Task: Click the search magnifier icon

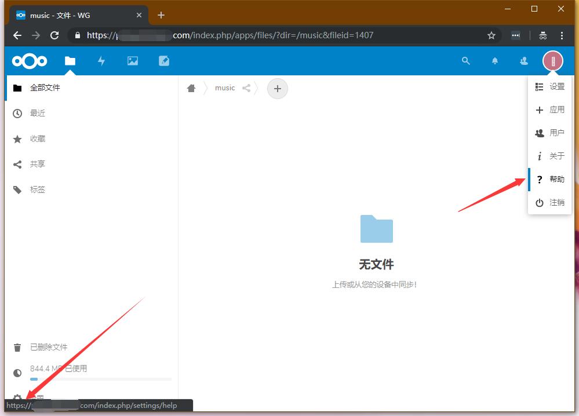Action: pyautogui.click(x=465, y=61)
